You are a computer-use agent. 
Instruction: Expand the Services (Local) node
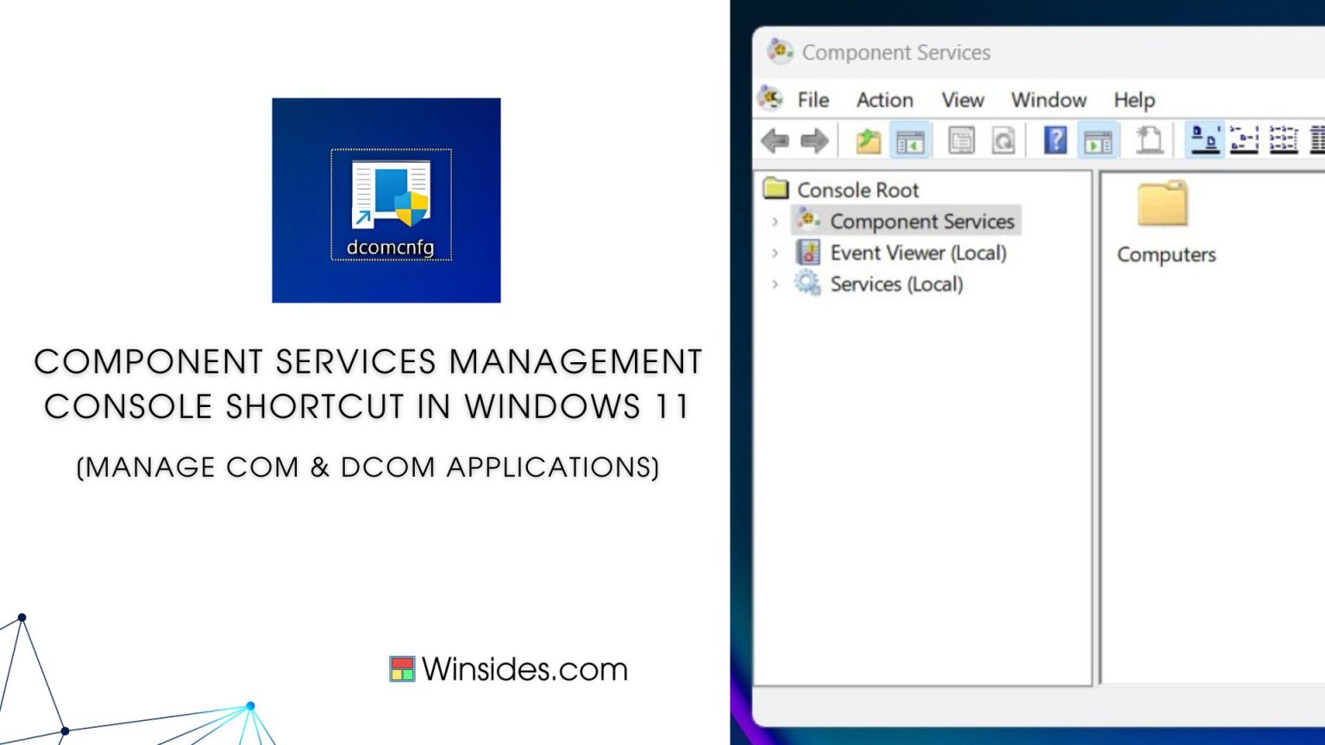(x=775, y=285)
